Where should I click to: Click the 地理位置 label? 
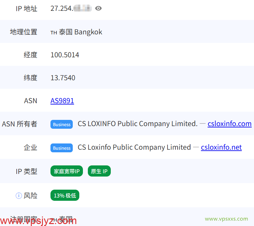pos(24,32)
